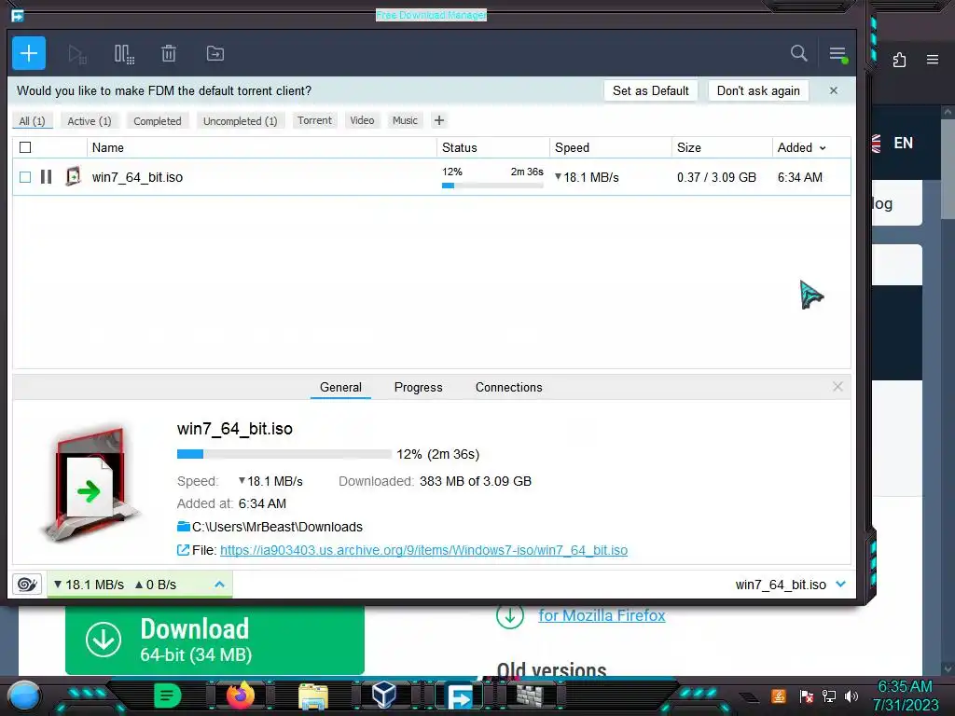Screen dimensions: 955x716
Task: Select the Torrent filter tab
Action: (315, 120)
